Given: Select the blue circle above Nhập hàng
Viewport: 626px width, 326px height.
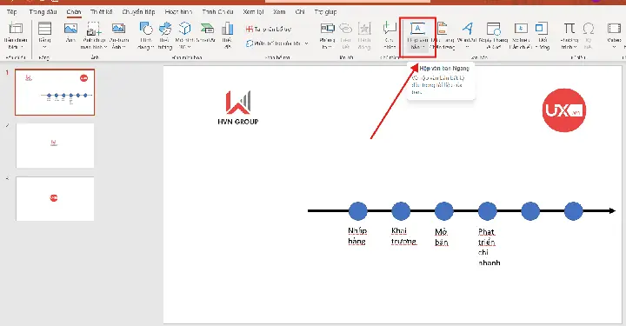Looking at the screenshot, I should 357,211.
